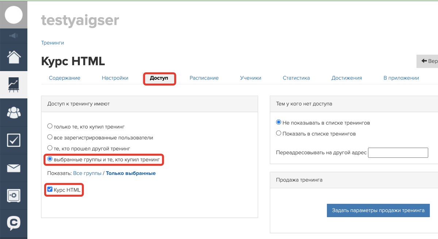This screenshot has height=239, width=438.
Task: Click the back button at top right
Action: click(427, 61)
